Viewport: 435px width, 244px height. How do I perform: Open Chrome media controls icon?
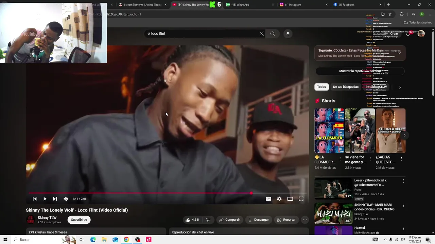coord(414,14)
